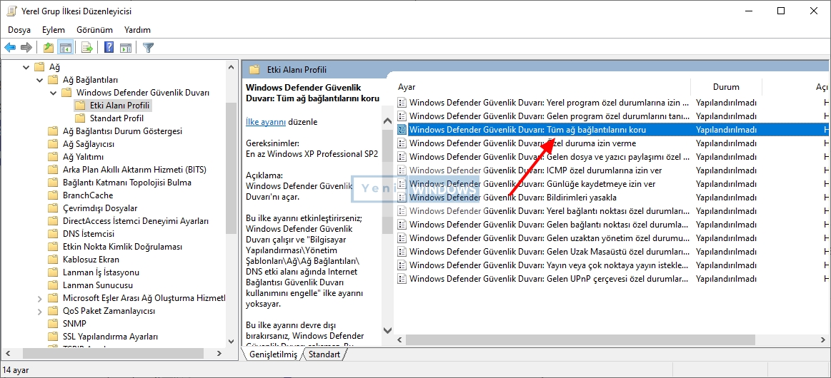
Task: Select 'Gelen uzaktan yönetim özel durumu' policy
Action: (x=612, y=238)
